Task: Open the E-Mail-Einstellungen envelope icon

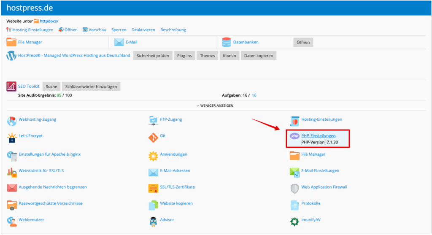Action: (x=294, y=173)
